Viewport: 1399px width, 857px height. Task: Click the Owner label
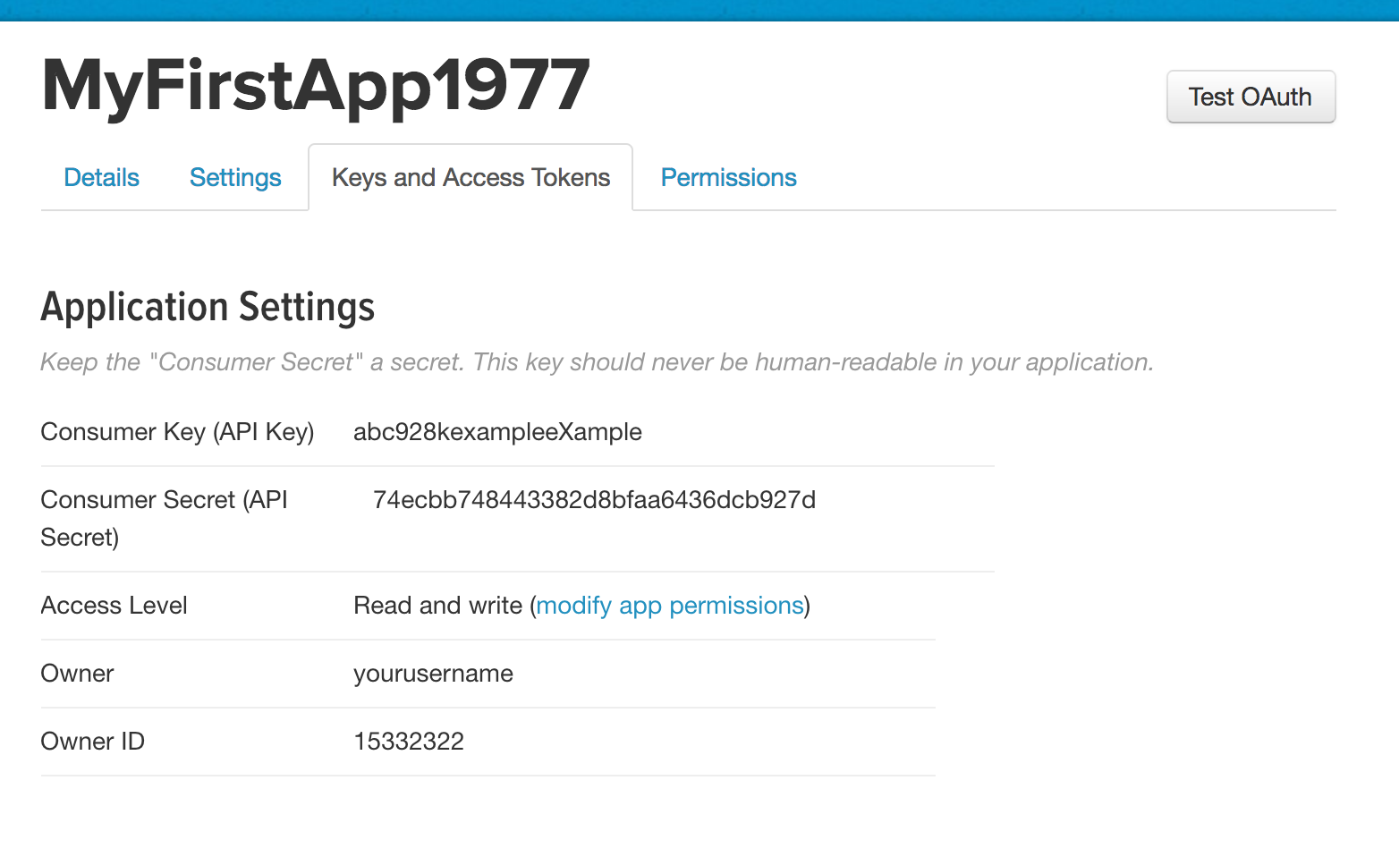click(x=77, y=674)
